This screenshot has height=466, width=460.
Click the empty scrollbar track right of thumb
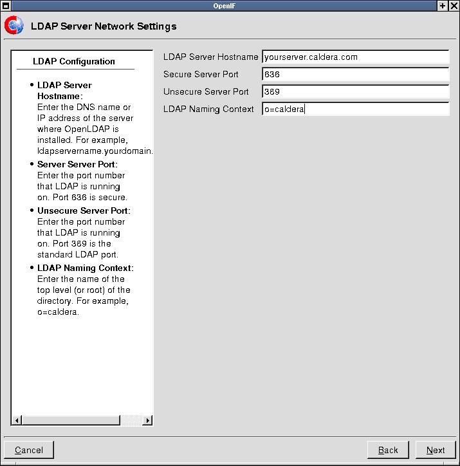tap(131, 420)
